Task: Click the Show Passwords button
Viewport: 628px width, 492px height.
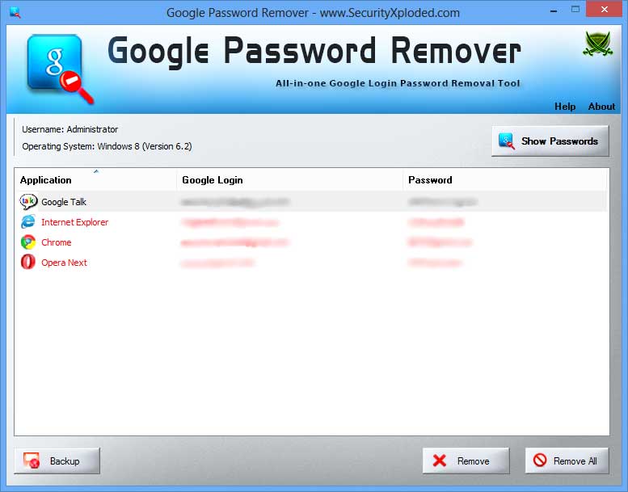Action: coord(550,141)
